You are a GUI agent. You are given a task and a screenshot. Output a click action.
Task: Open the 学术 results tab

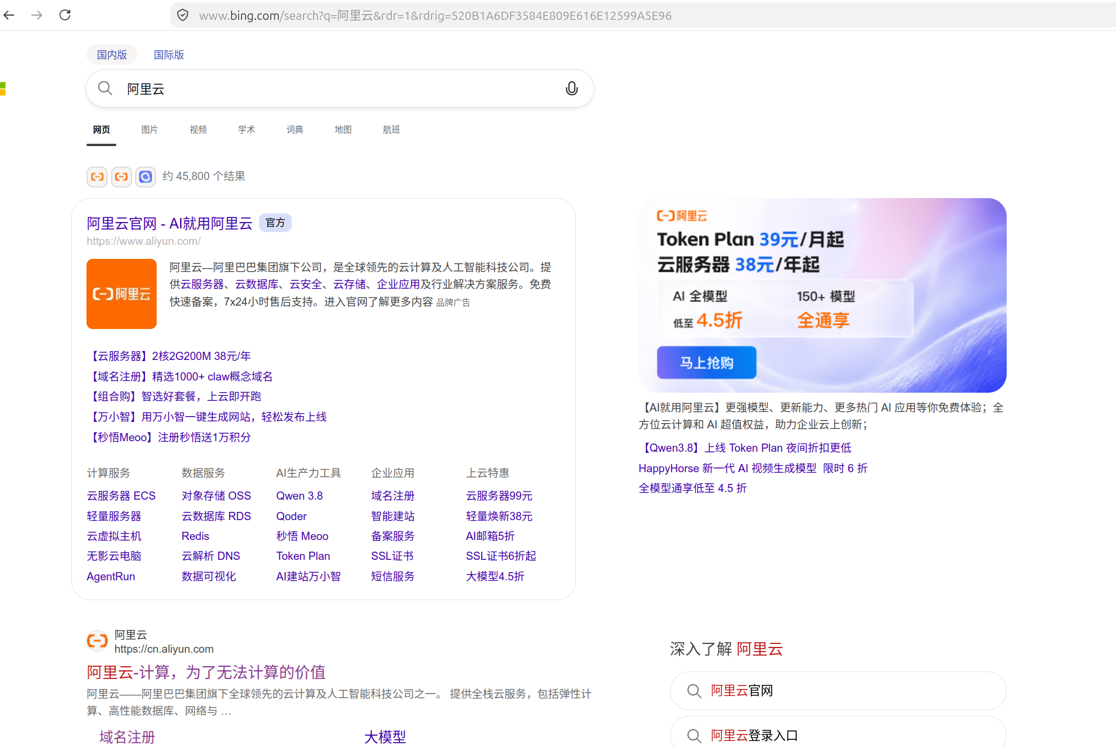click(247, 130)
